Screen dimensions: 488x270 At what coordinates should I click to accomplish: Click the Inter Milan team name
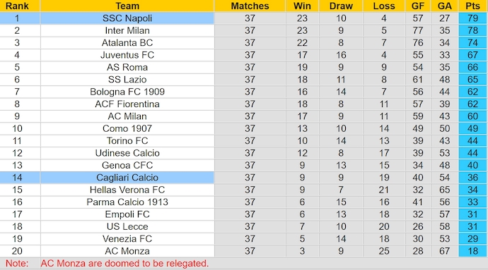click(127, 30)
